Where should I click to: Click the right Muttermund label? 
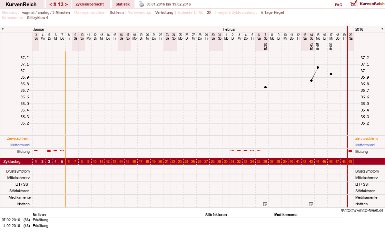(x=365, y=145)
